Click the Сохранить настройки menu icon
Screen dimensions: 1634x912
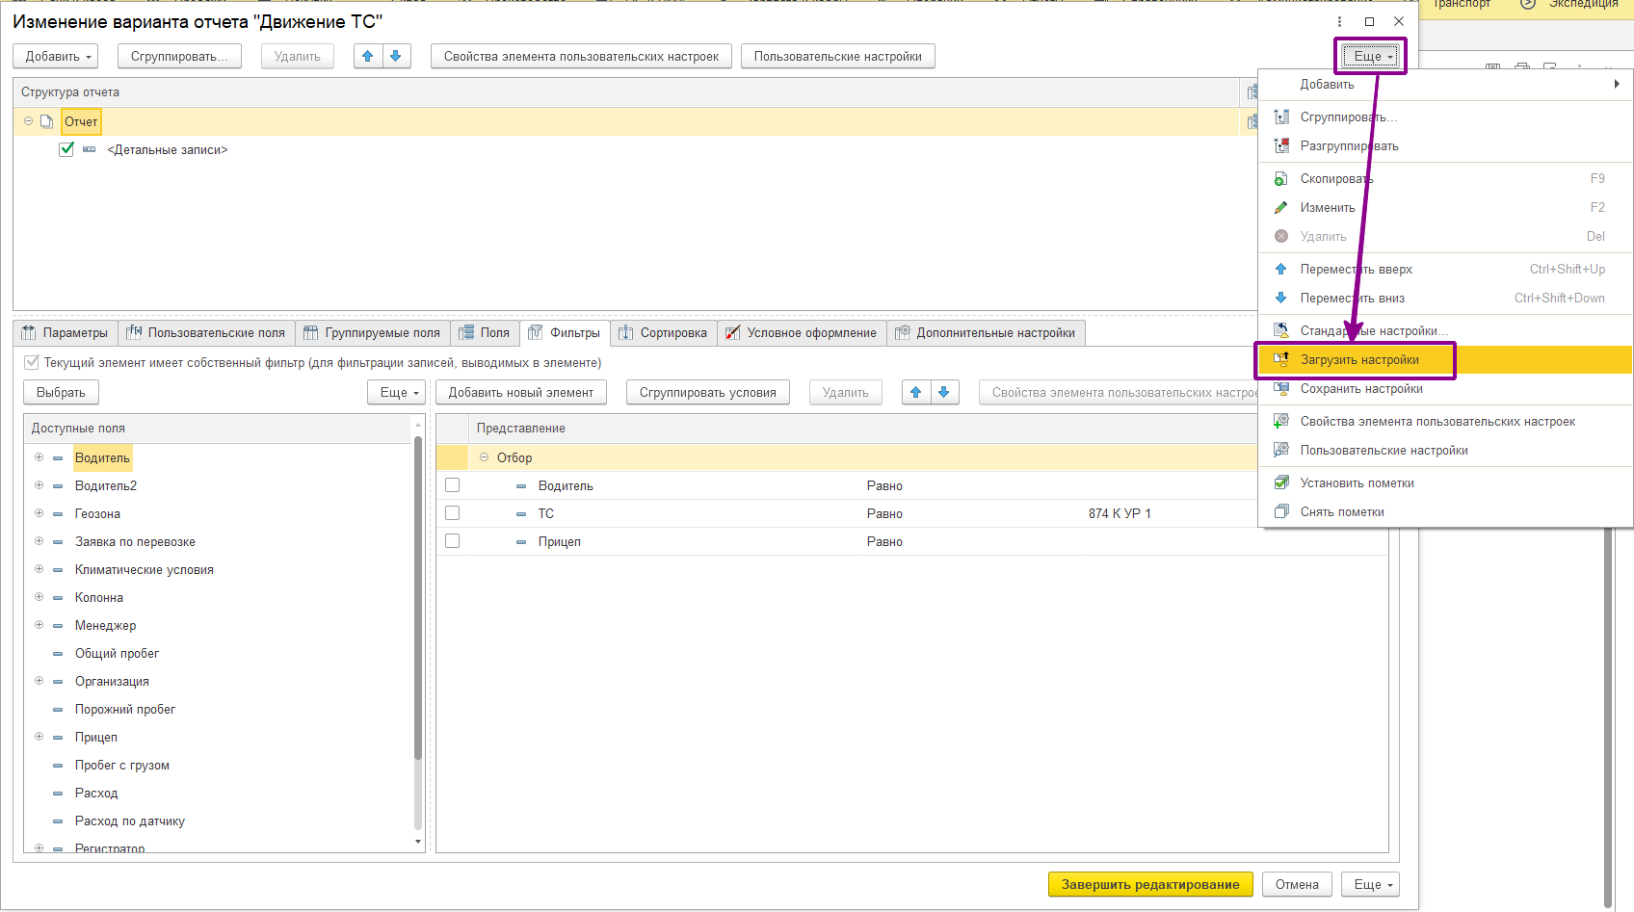(1281, 388)
